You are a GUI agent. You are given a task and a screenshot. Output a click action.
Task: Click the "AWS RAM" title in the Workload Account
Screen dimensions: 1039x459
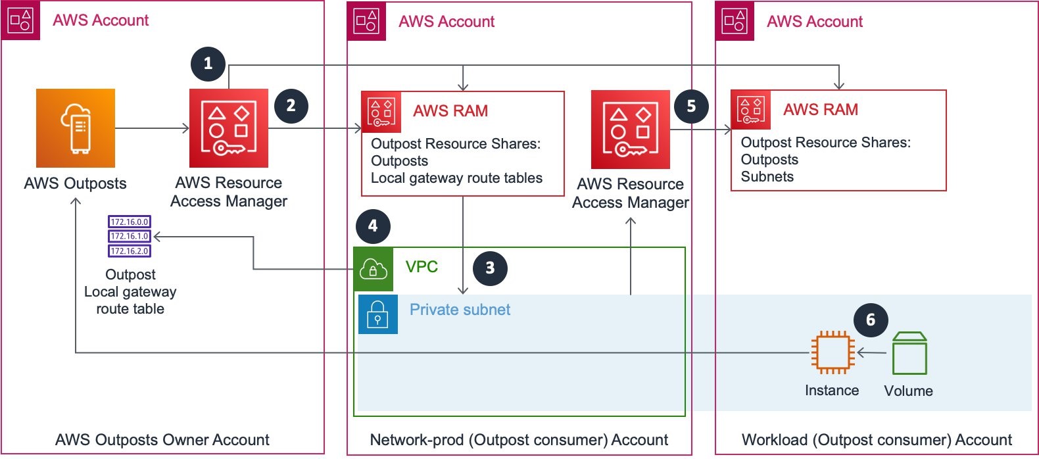[821, 110]
